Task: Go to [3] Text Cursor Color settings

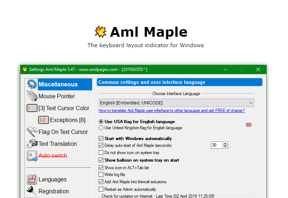Action: 64,108
